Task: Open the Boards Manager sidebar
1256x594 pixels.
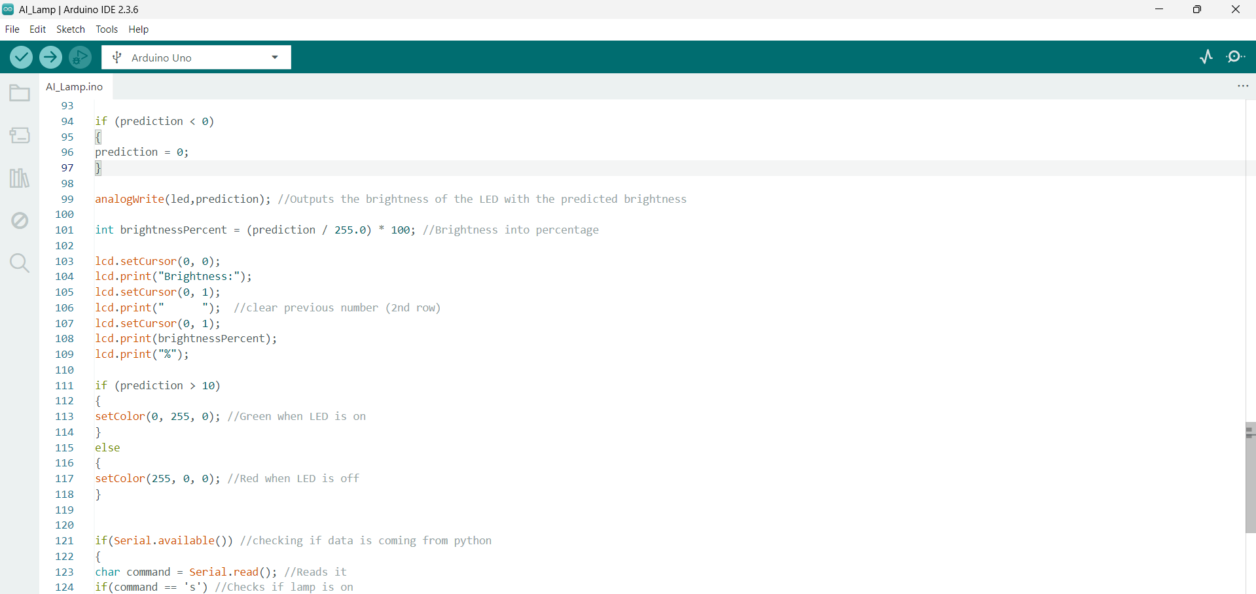Action: point(20,135)
